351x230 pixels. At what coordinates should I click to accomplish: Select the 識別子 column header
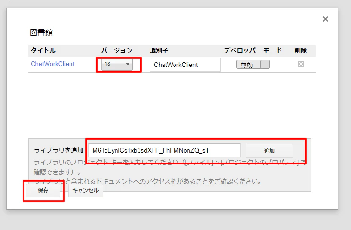coord(159,51)
